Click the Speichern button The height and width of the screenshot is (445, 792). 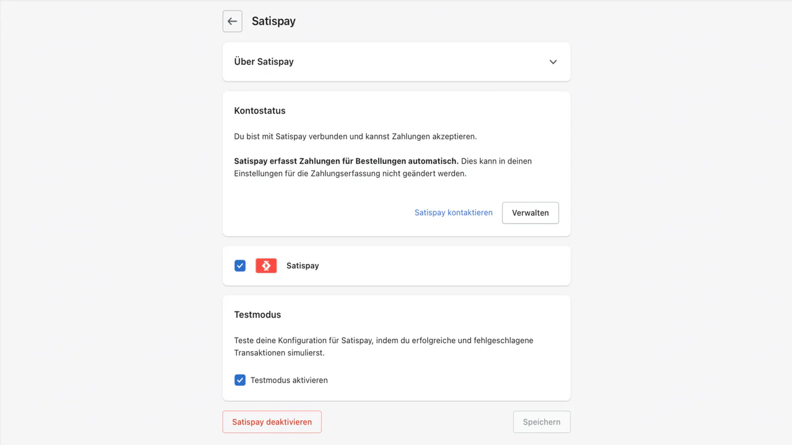click(541, 422)
